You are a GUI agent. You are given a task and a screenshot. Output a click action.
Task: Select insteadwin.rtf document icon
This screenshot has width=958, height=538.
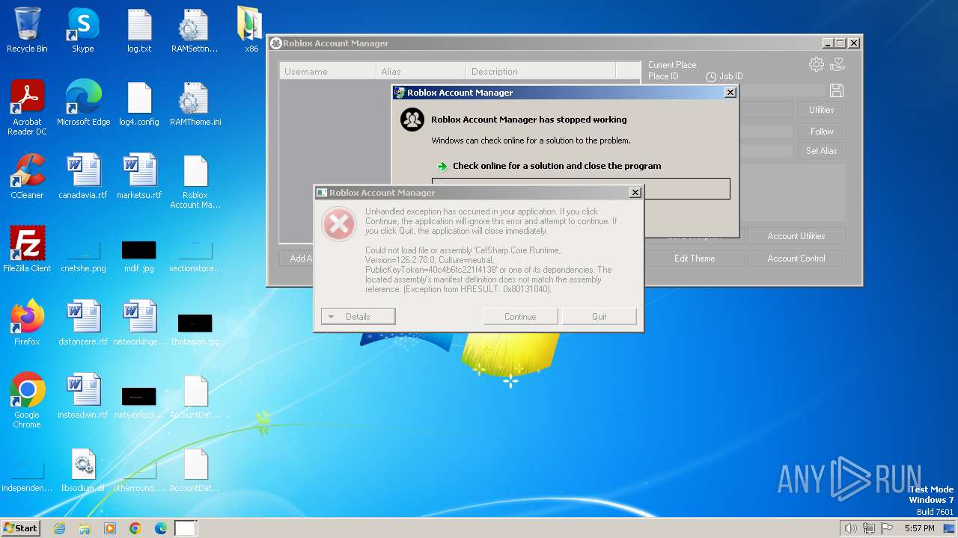(83, 395)
